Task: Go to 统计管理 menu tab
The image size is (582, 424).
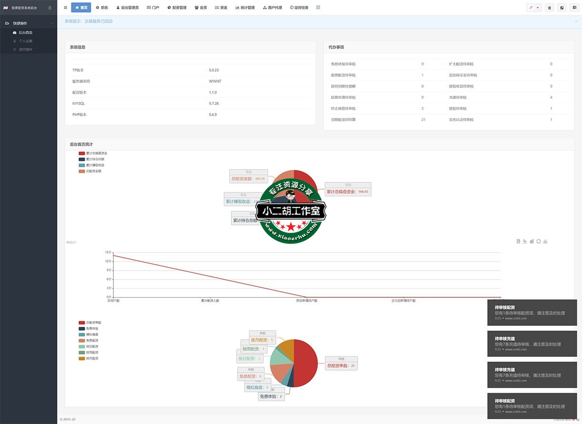Action: tap(245, 8)
